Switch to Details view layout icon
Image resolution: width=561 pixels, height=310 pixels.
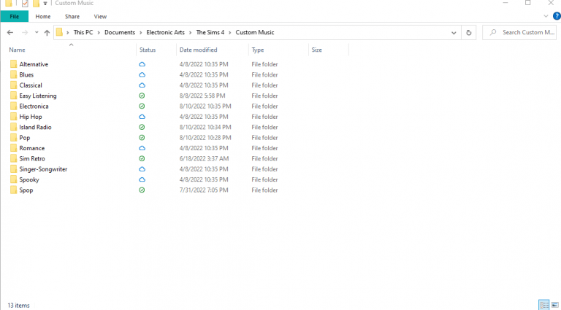pos(543,305)
